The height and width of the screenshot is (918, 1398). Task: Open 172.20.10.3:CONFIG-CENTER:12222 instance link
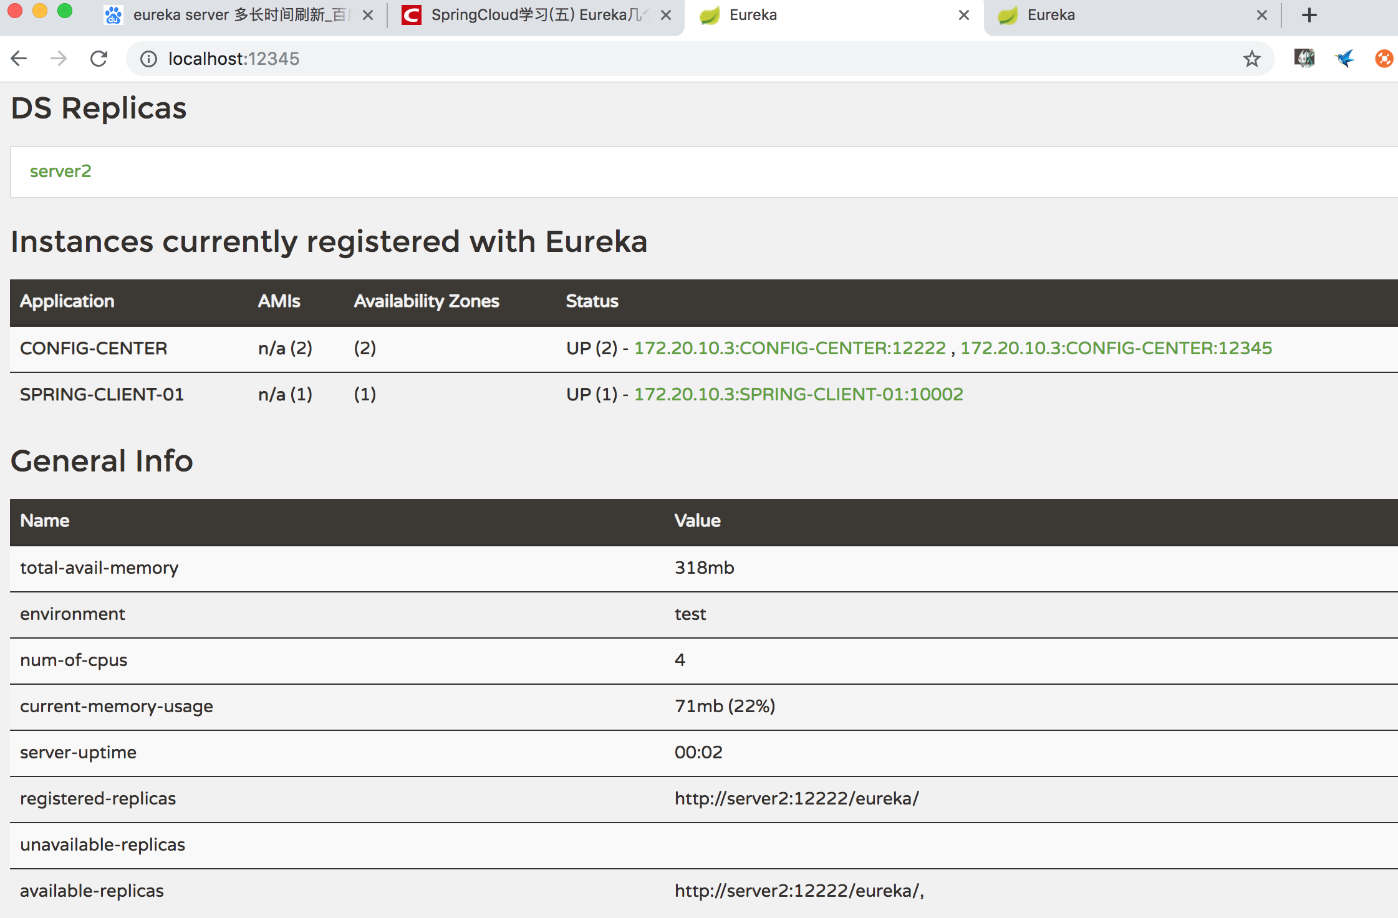point(790,348)
